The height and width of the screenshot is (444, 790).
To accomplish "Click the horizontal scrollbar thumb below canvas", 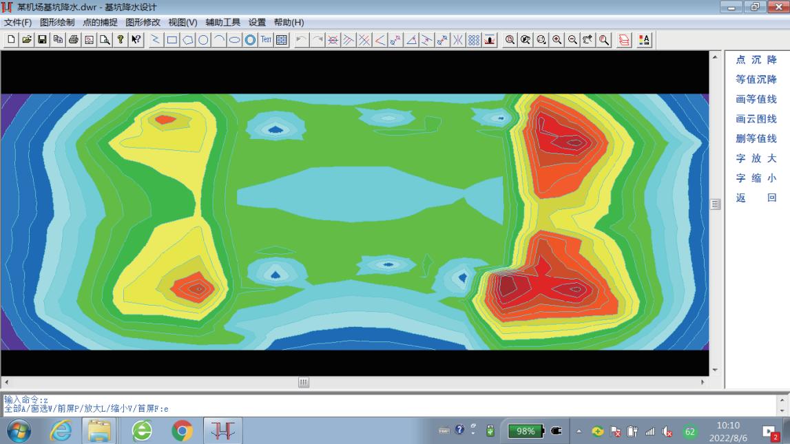I will [304, 382].
